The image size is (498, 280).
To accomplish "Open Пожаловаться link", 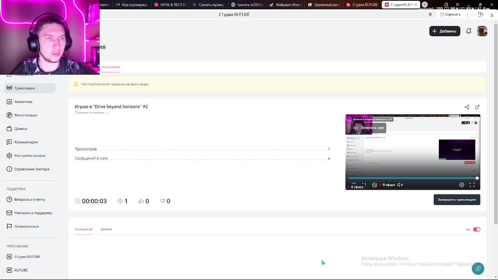I will tap(26, 226).
